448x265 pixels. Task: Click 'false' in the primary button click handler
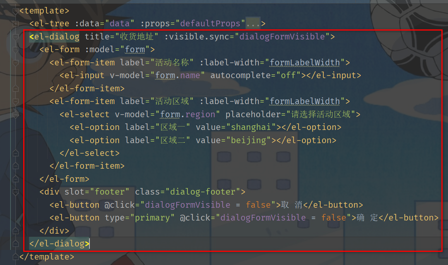coord(334,218)
